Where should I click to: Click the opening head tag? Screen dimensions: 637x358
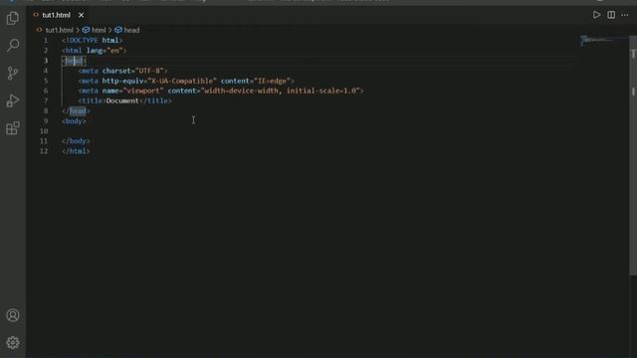(74, 61)
